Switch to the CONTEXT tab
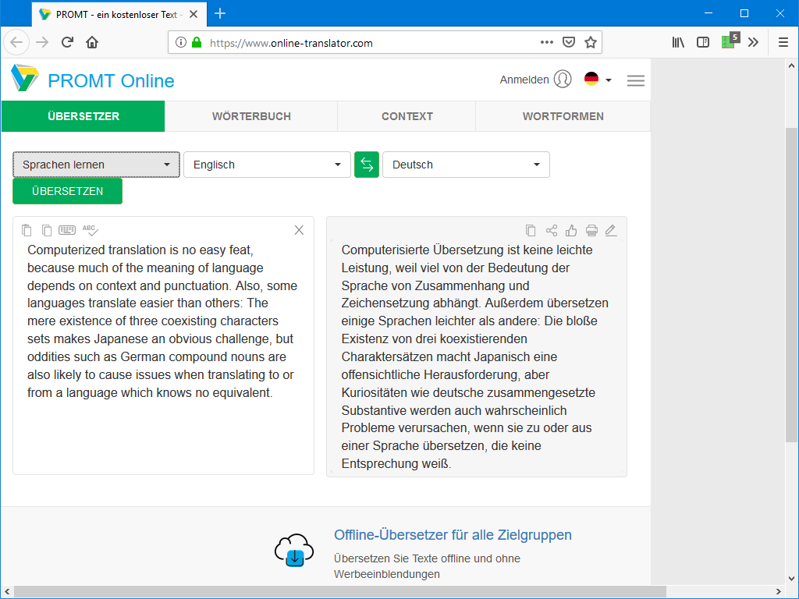The height and width of the screenshot is (599, 799). [407, 116]
